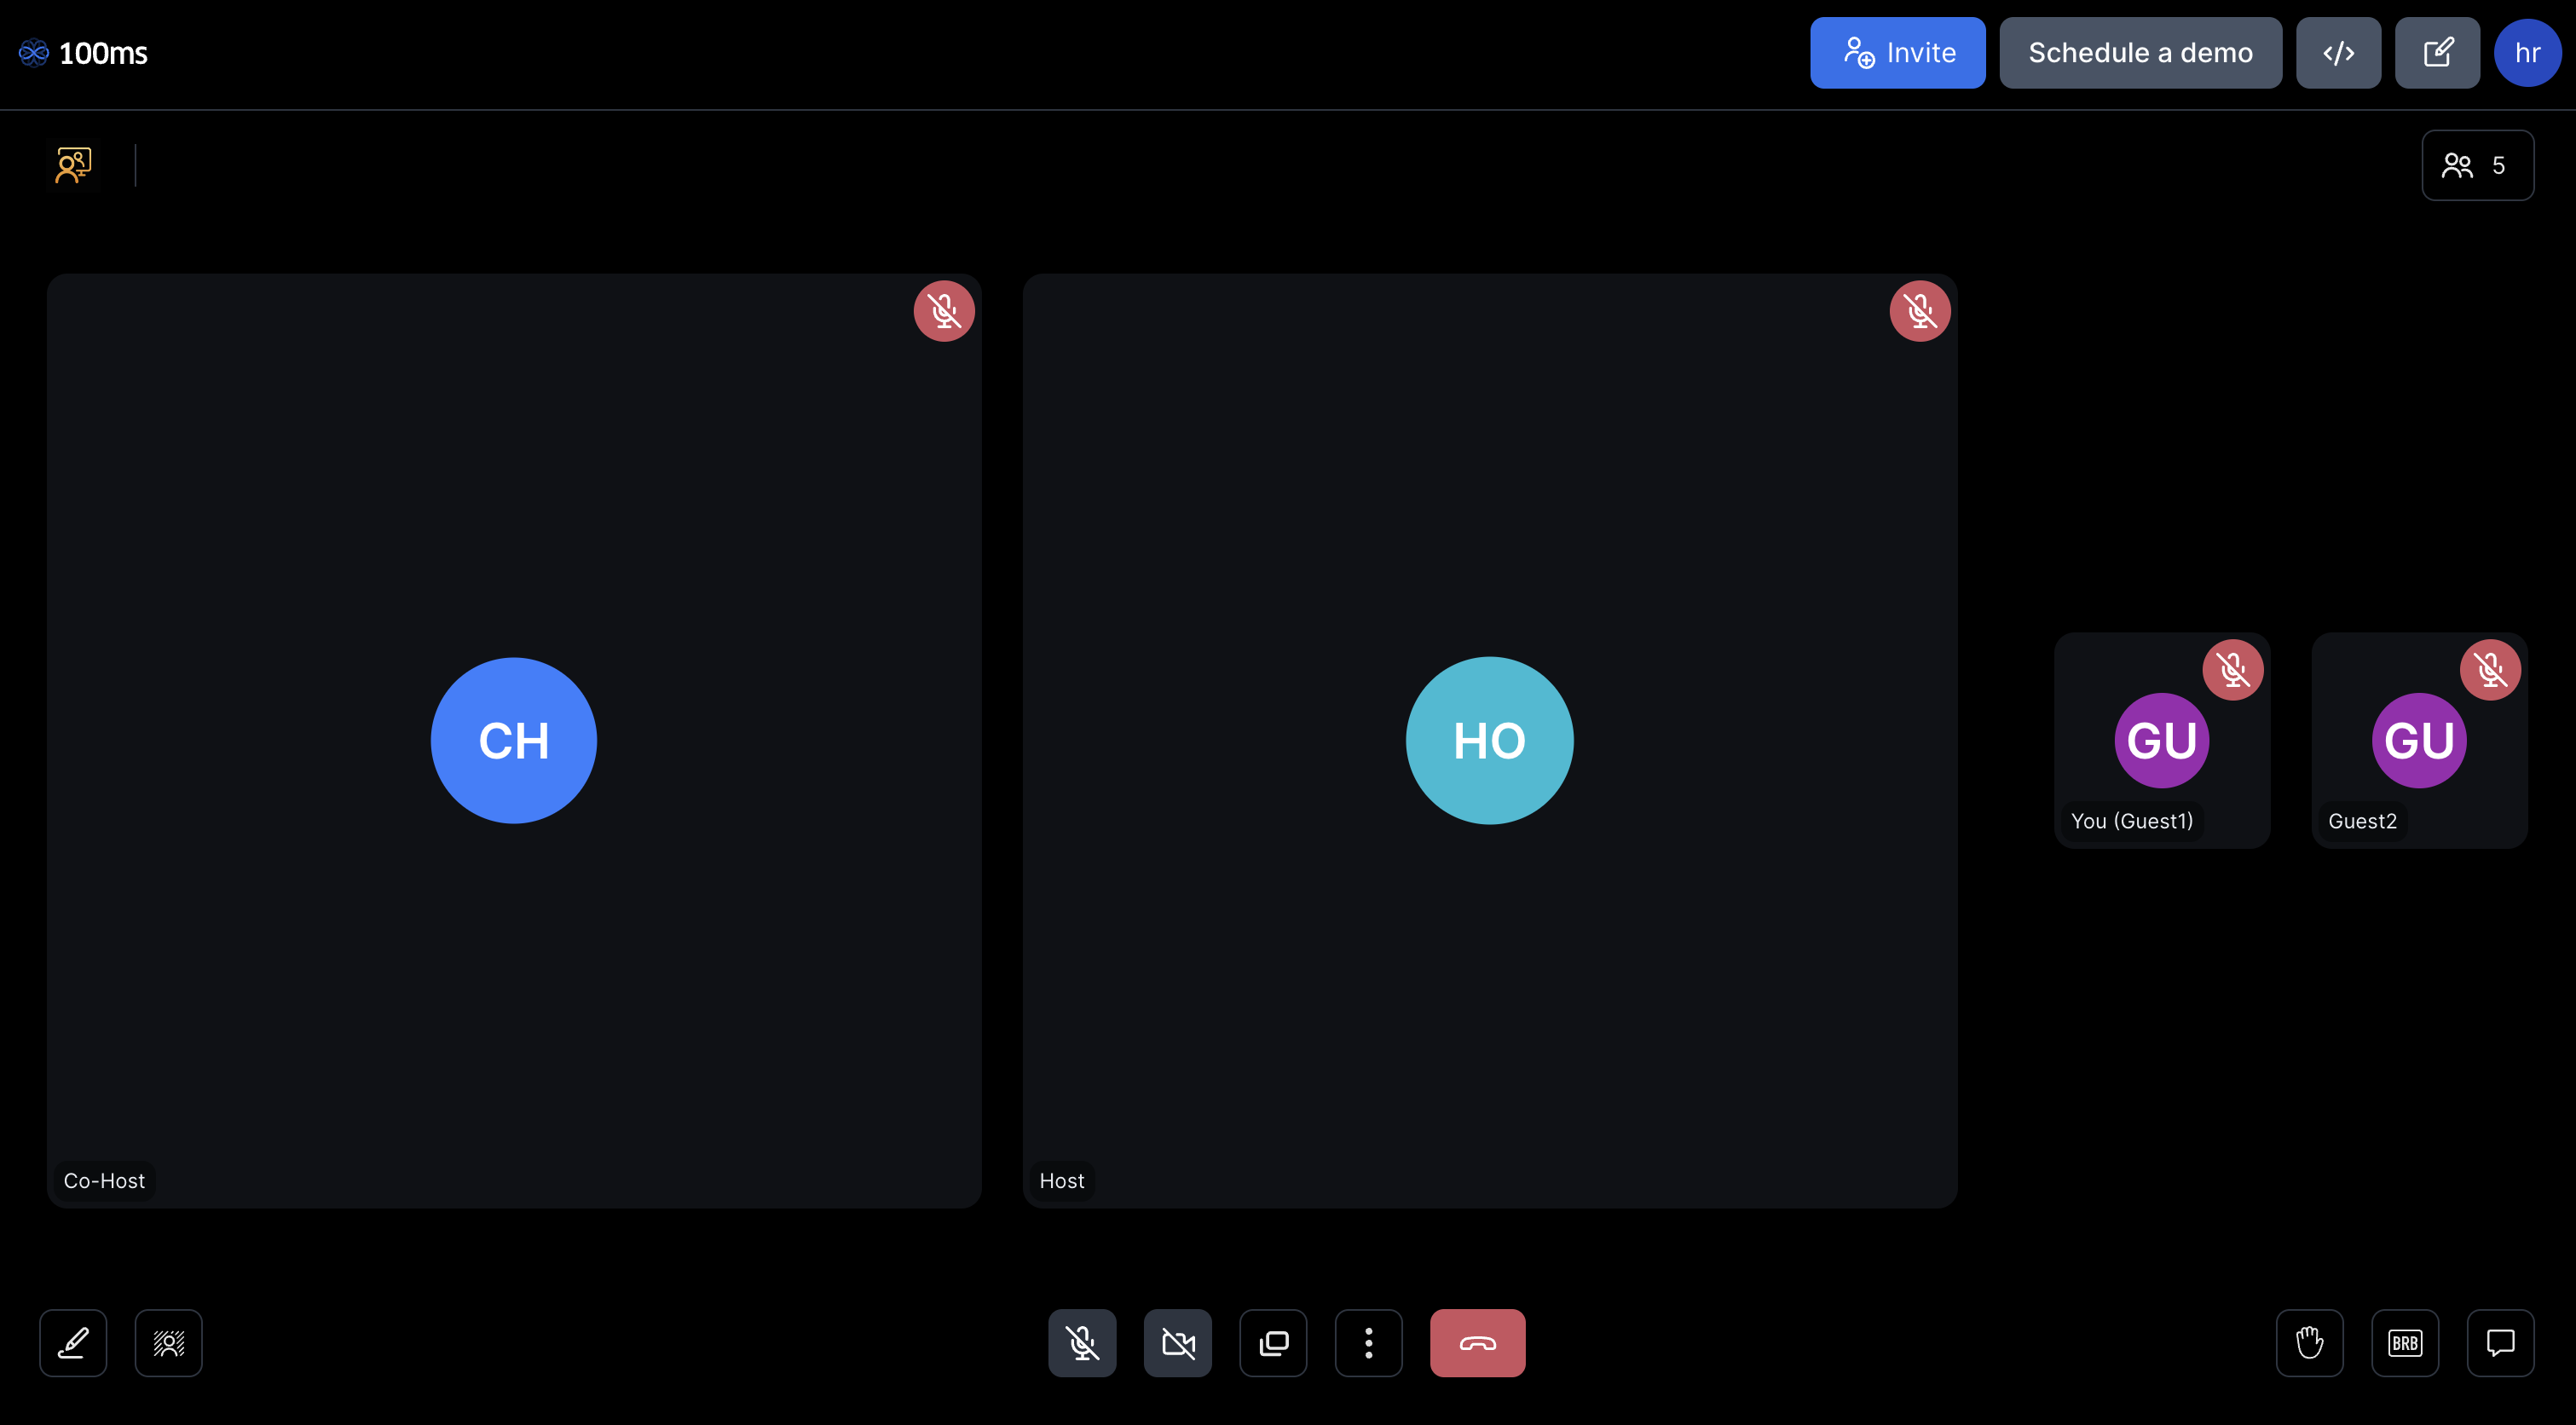2576x1425 pixels.
Task: Click the orange active speaker layout icon
Action: point(73,165)
